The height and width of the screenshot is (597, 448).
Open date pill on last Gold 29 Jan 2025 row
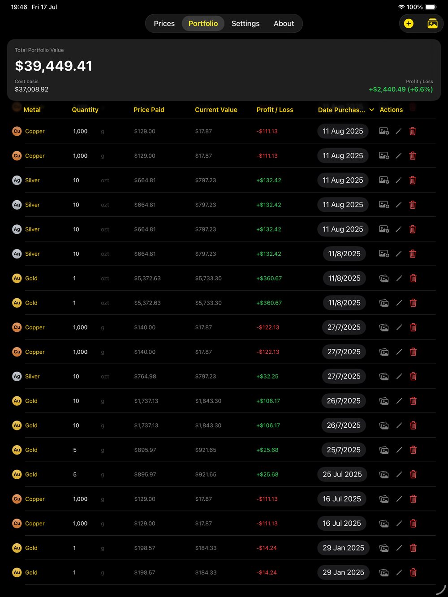coord(343,572)
